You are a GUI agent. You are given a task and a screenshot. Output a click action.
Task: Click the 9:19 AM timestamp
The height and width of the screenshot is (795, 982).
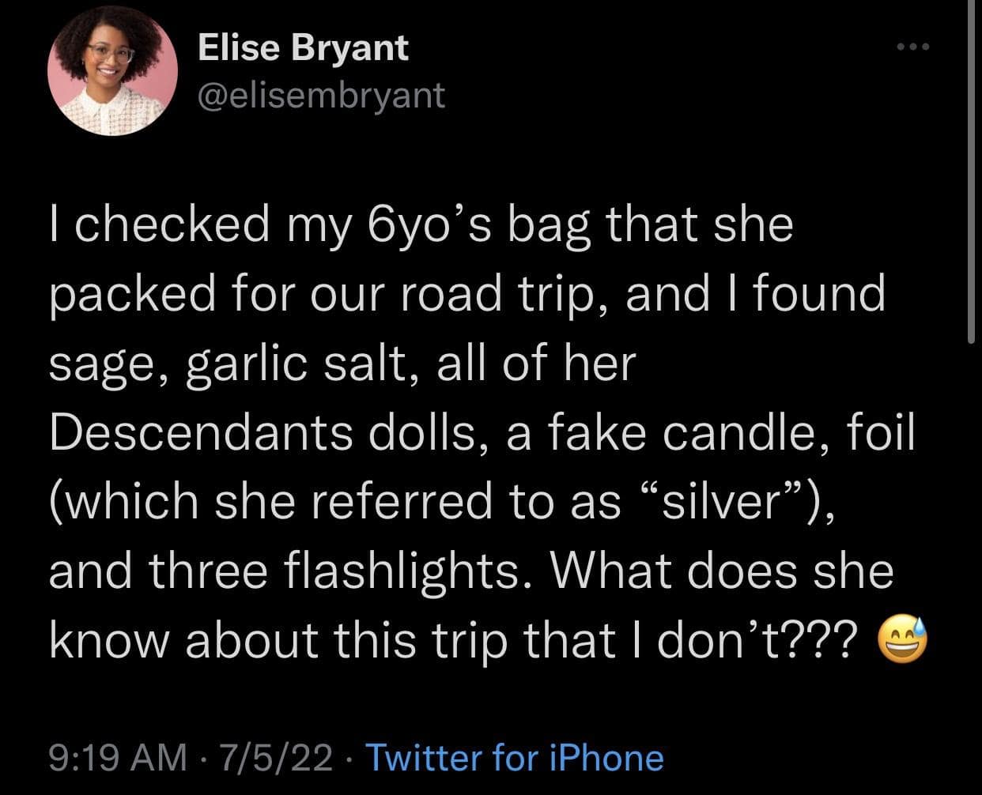point(119,758)
